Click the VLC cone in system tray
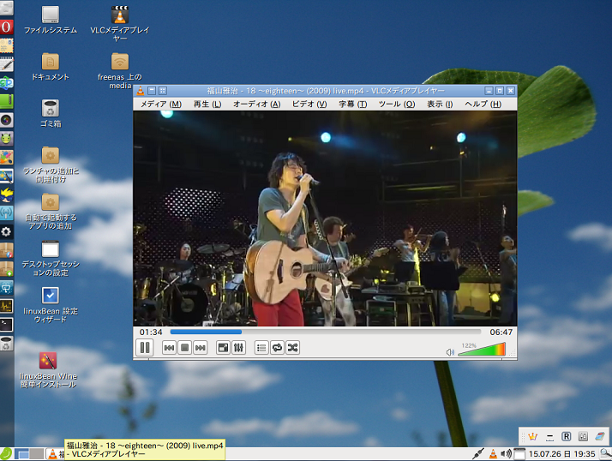This screenshot has width=612, height=461. pyautogui.click(x=494, y=453)
